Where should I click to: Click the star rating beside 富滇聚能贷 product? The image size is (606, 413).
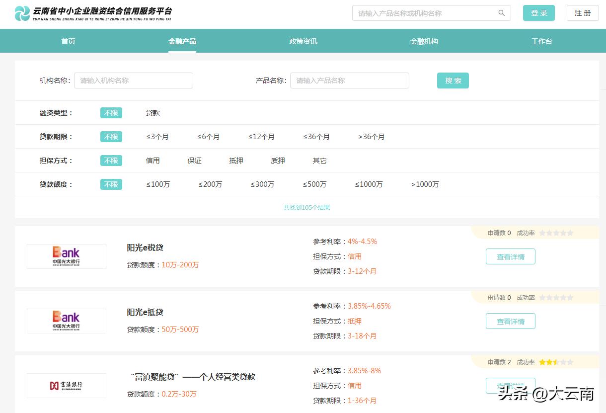coord(556,362)
